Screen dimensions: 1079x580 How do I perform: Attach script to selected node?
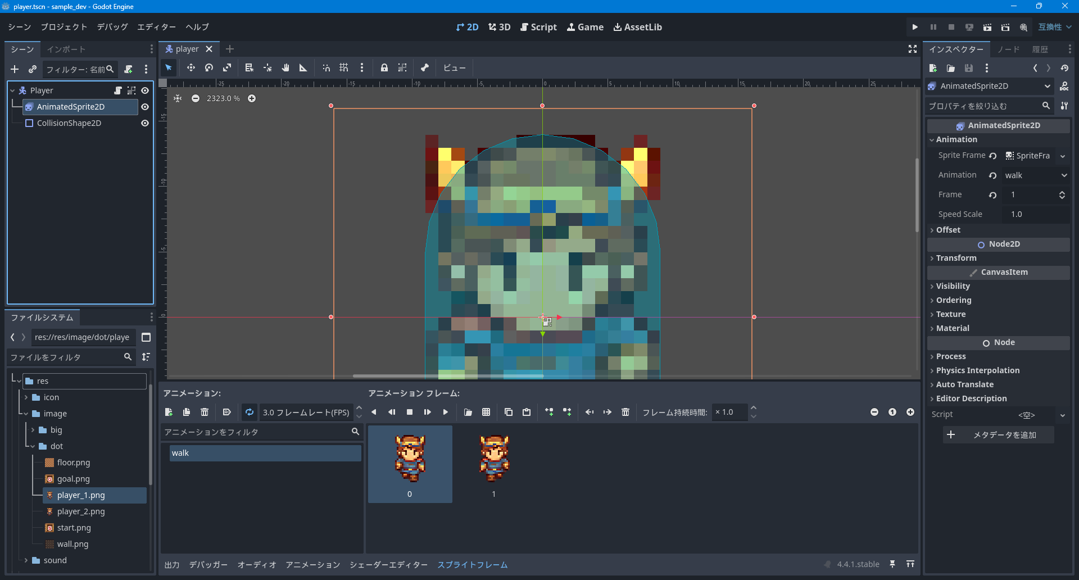[128, 69]
